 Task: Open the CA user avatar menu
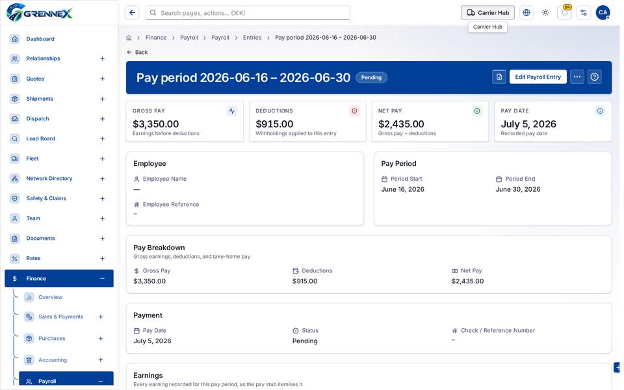(x=603, y=13)
